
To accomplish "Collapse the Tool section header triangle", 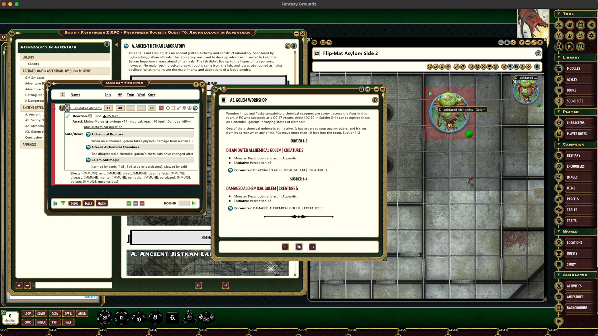I will [558, 14].
